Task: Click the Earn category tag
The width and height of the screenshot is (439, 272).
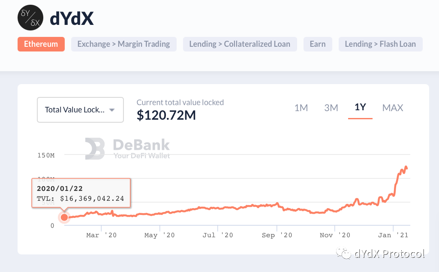Action: pos(318,44)
